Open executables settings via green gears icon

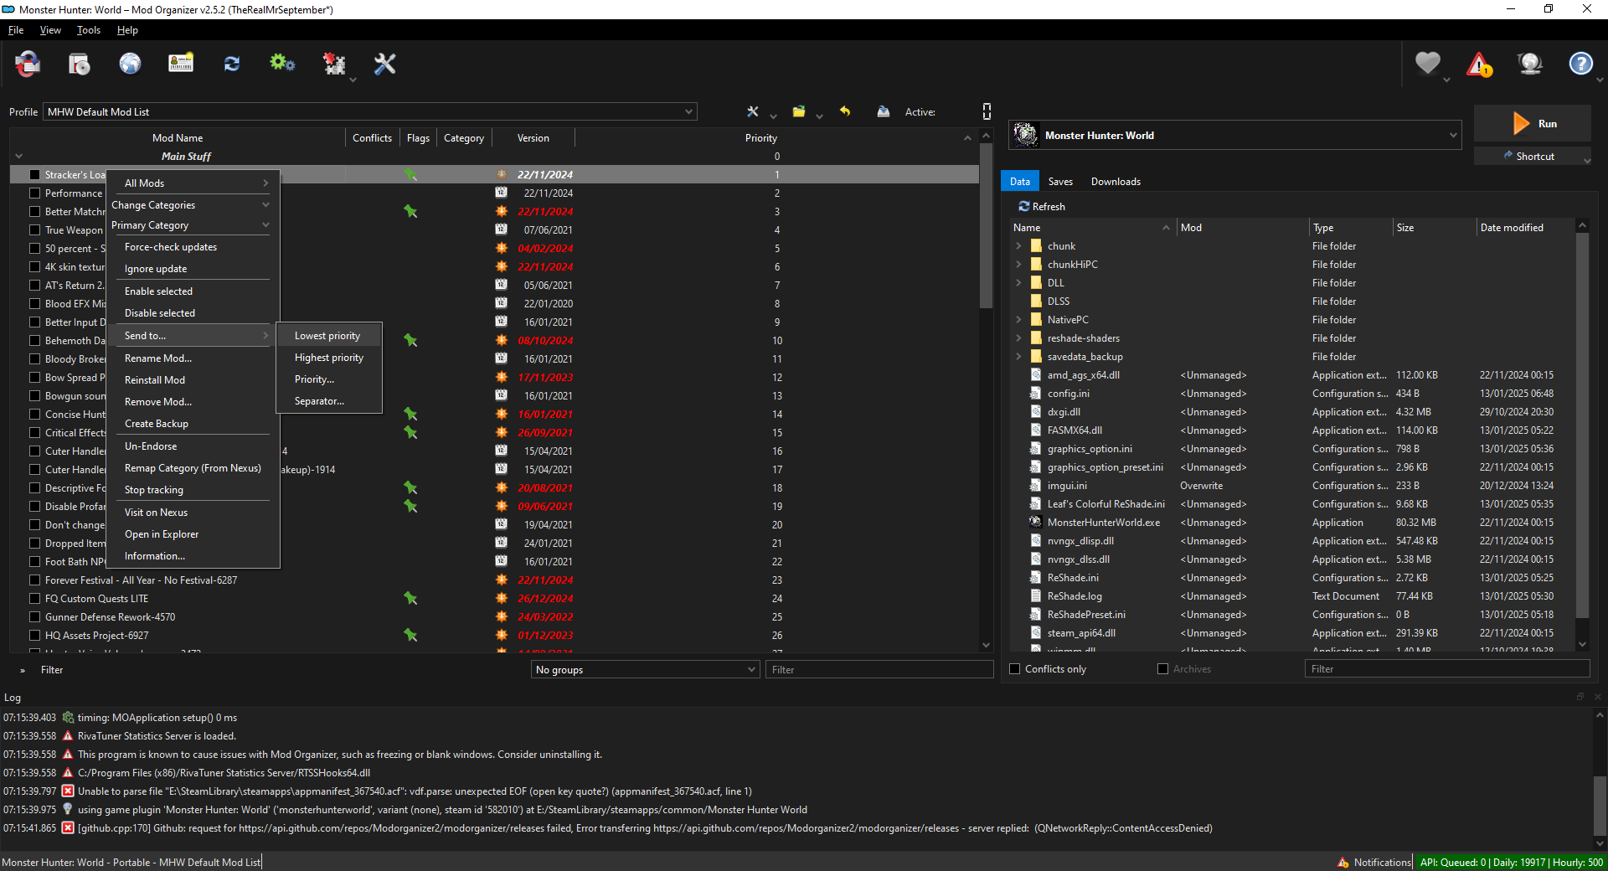tap(282, 64)
